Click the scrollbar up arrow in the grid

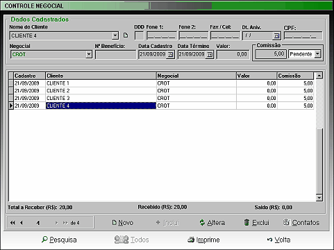pos(319,76)
